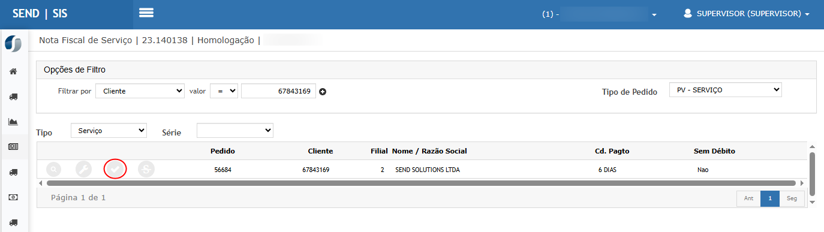Viewport: 824px width, 232px height.
Task: Click the Filial value 2 cell
Action: tap(382, 170)
